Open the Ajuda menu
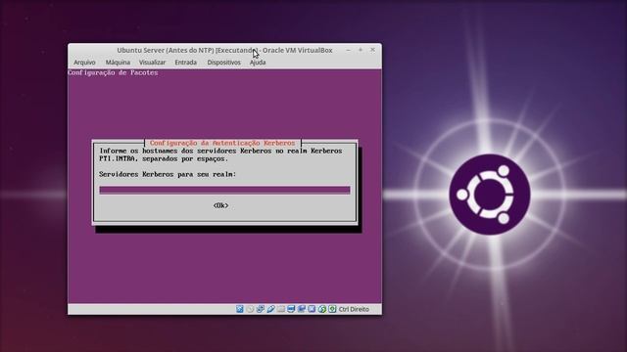 [x=258, y=63]
